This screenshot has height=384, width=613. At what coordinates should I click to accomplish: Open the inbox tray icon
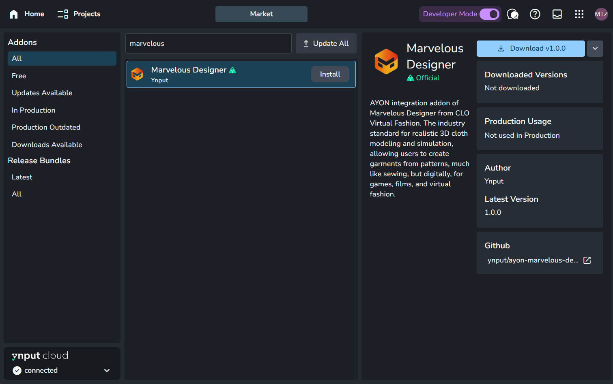tap(557, 14)
